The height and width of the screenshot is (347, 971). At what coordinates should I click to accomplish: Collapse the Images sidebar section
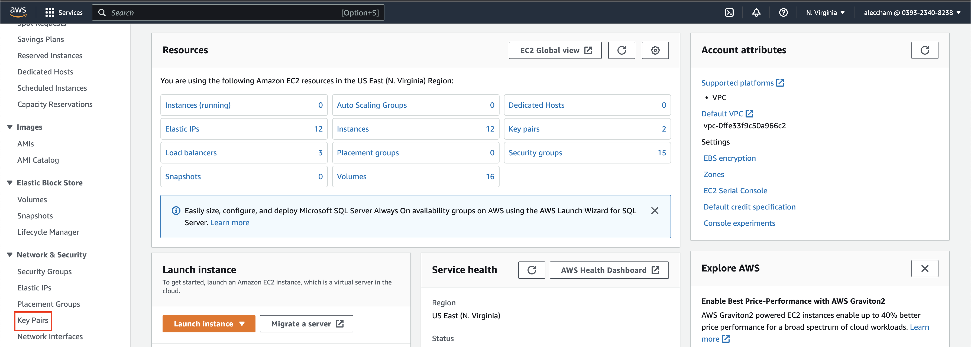point(10,127)
